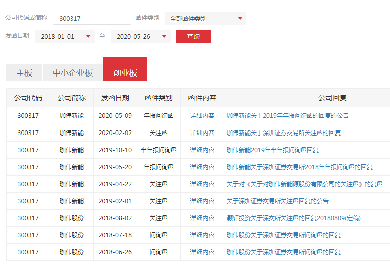Click the 年报问询函 cell in the 2019-05-20 row
This screenshot has height=266, width=390.
(x=159, y=167)
